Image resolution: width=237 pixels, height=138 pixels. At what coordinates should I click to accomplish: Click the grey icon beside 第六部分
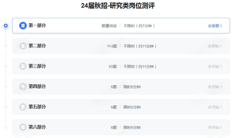(x=23, y=127)
